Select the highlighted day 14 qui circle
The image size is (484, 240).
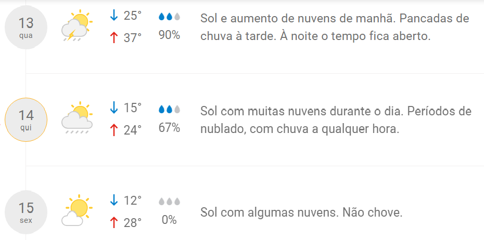click(x=26, y=120)
